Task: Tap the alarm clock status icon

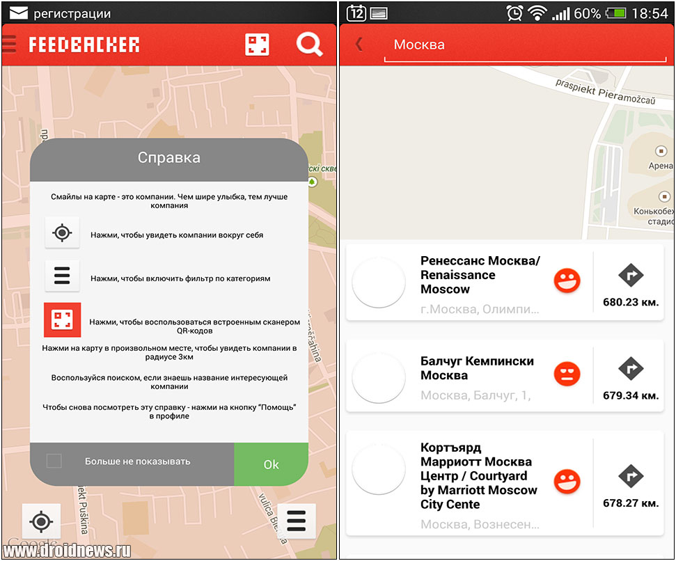Action: point(514,13)
